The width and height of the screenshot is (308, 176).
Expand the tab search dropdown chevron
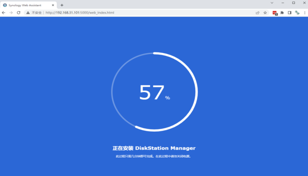coord(272,3)
